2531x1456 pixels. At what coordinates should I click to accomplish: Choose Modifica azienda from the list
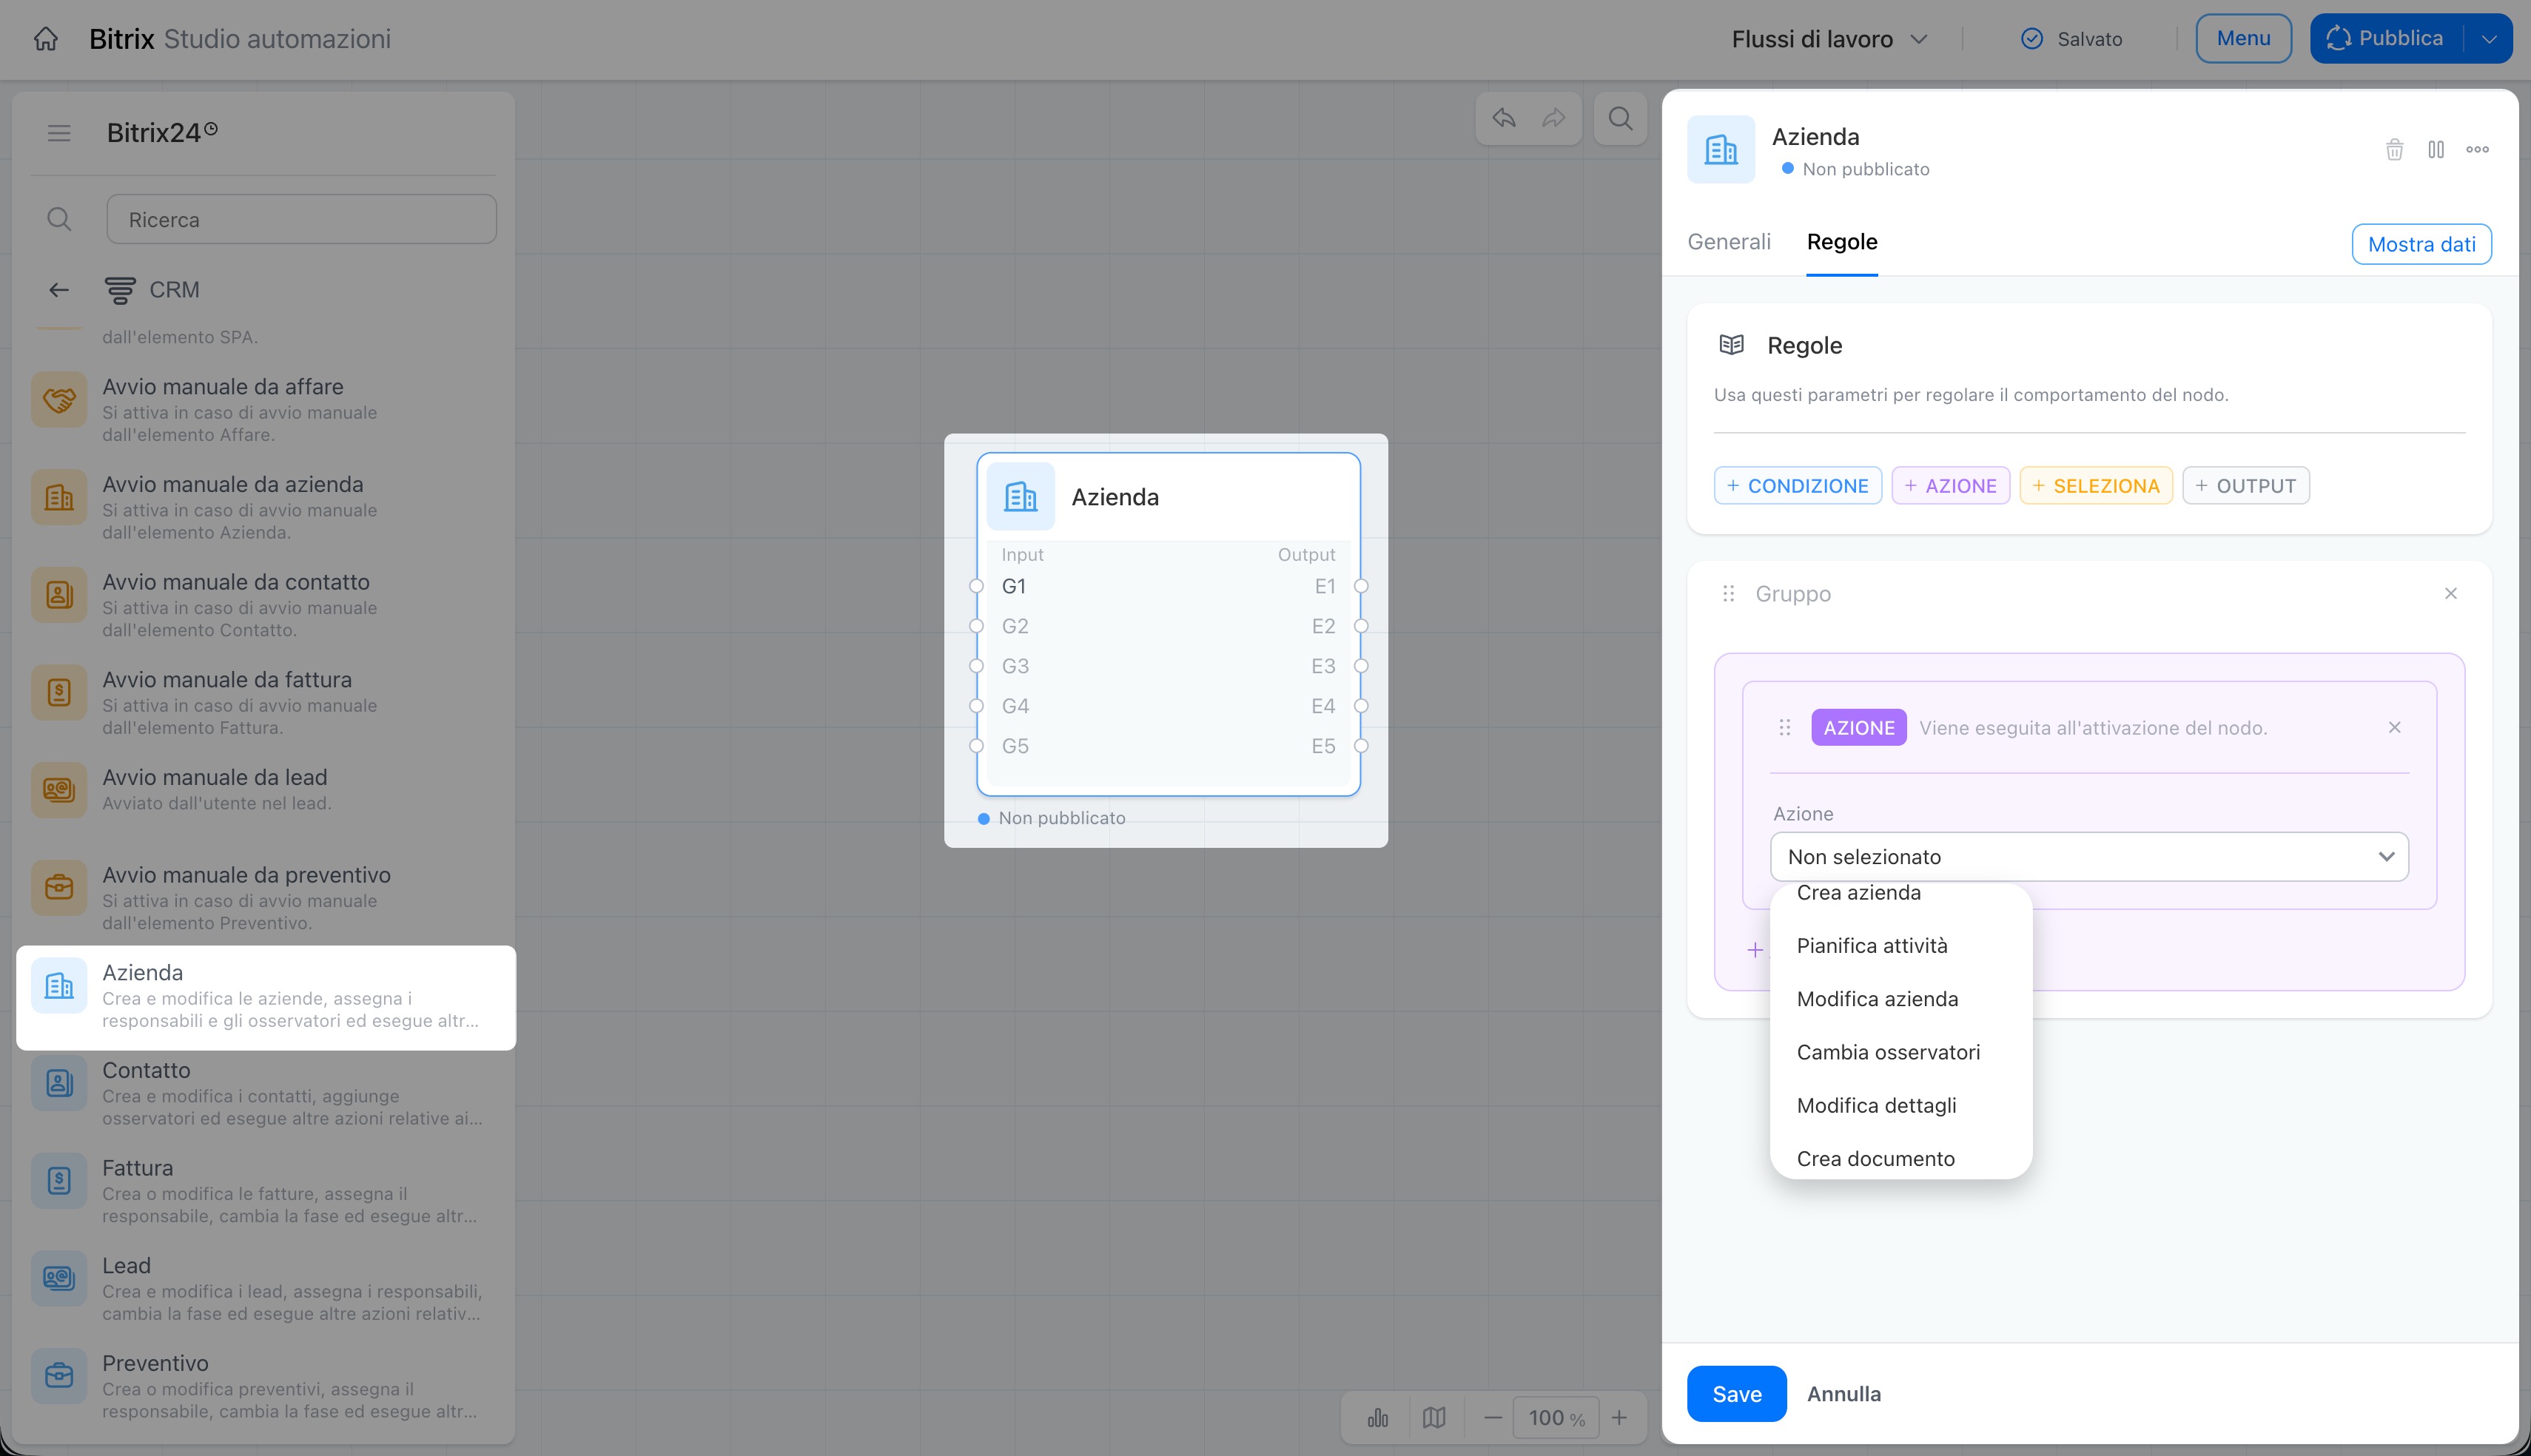(x=1877, y=999)
